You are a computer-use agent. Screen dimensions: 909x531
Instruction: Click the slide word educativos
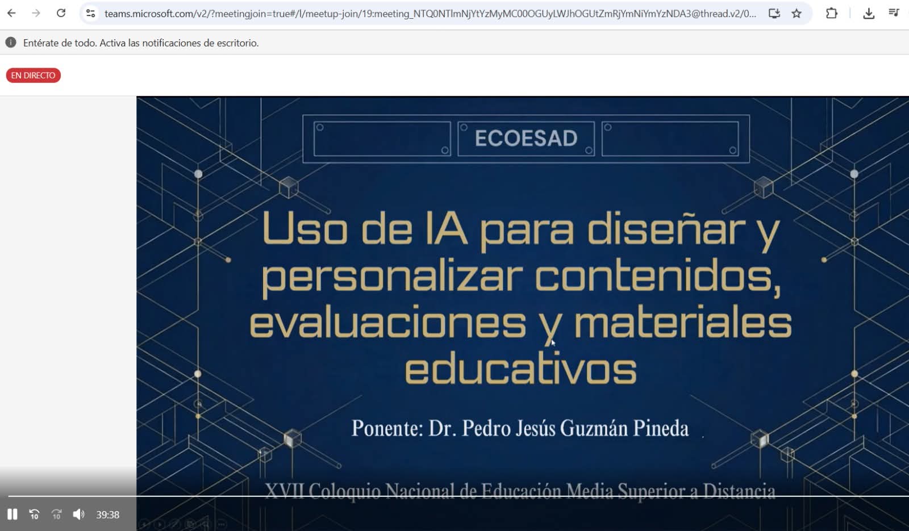pos(520,368)
